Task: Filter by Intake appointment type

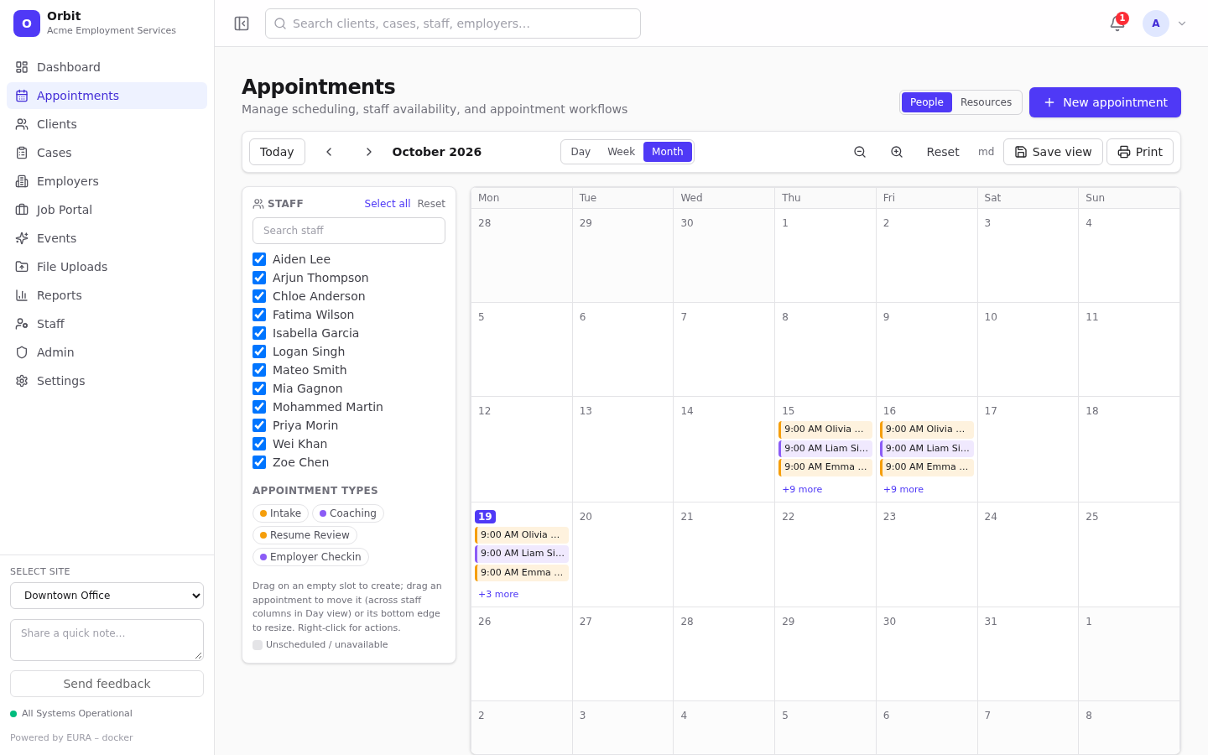Action: [x=280, y=513]
